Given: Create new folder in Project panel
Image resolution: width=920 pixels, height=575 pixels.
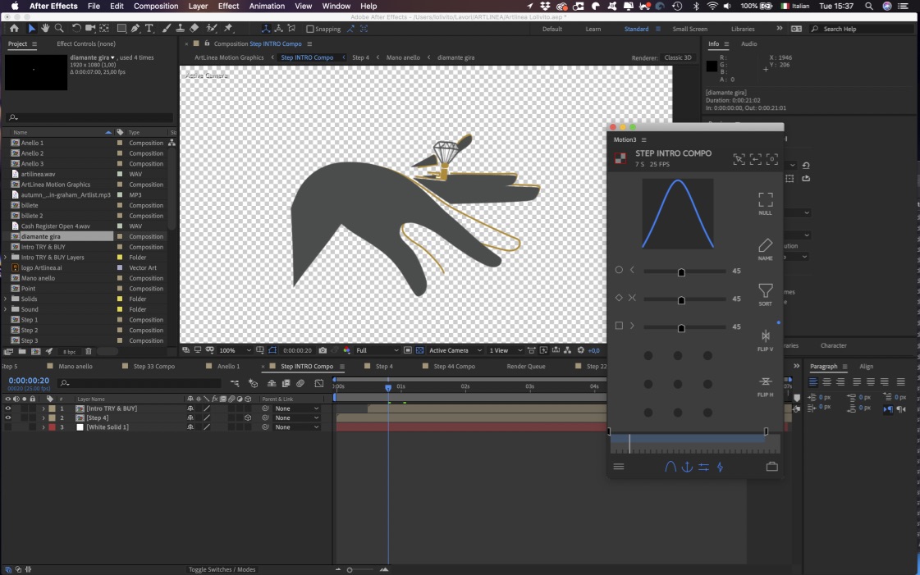Looking at the screenshot, I should tap(21, 352).
